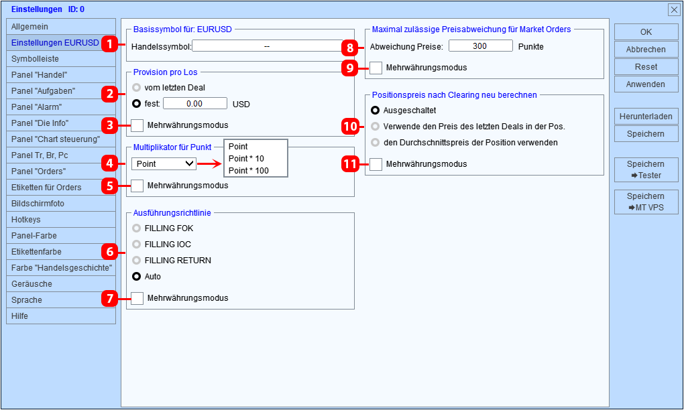
Task: Switch to Panel "Handel" tab
Action: click(x=61, y=75)
